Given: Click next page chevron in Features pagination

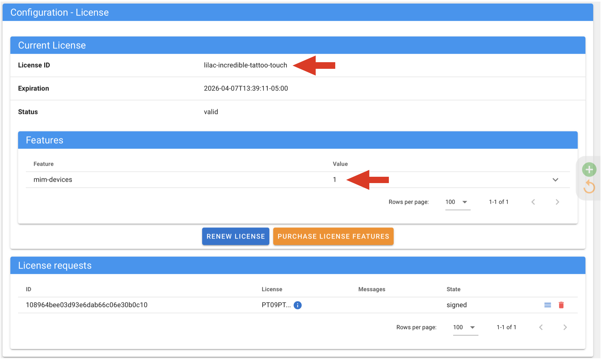Looking at the screenshot, I should [558, 202].
